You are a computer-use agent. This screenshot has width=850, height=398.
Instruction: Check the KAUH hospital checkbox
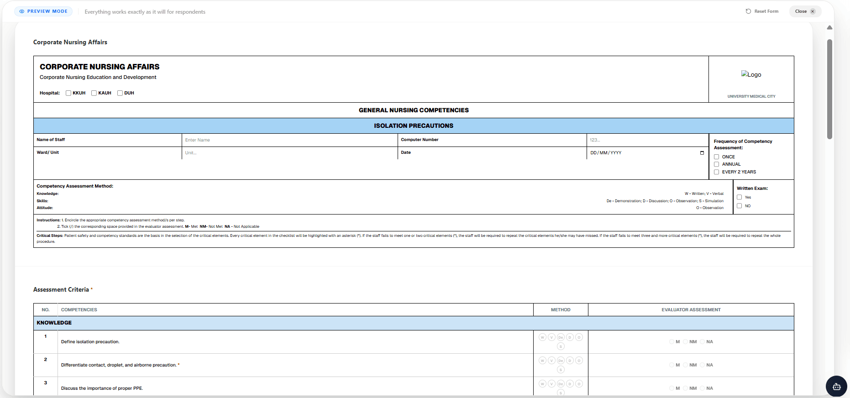(x=94, y=93)
